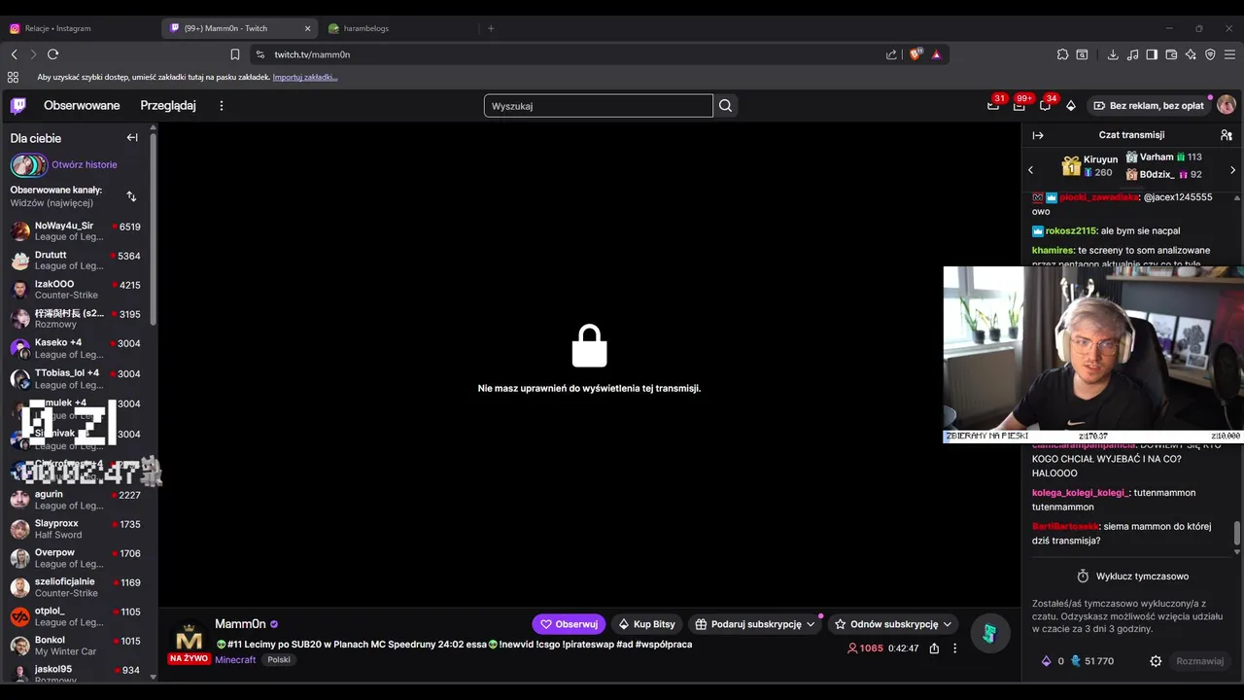Screen dimensions: 1244x700
Task: Click Importuj zakładki link
Action: coord(305,77)
